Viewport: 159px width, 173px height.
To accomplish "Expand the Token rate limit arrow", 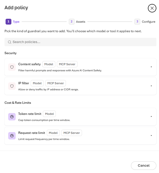I will tap(151, 116).
